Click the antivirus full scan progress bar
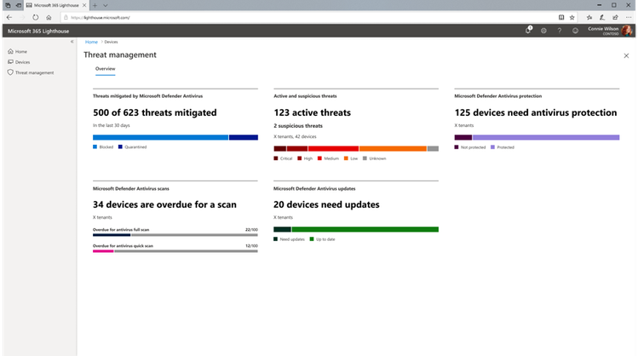 click(175, 235)
